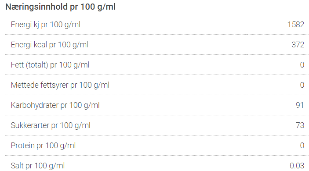
Task: Click the word Næringsinnhold in the heading
Action: point(36,7)
